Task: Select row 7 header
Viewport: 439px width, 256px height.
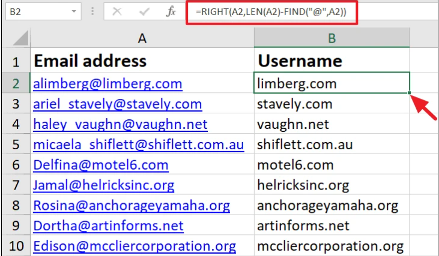Action: click(16, 185)
